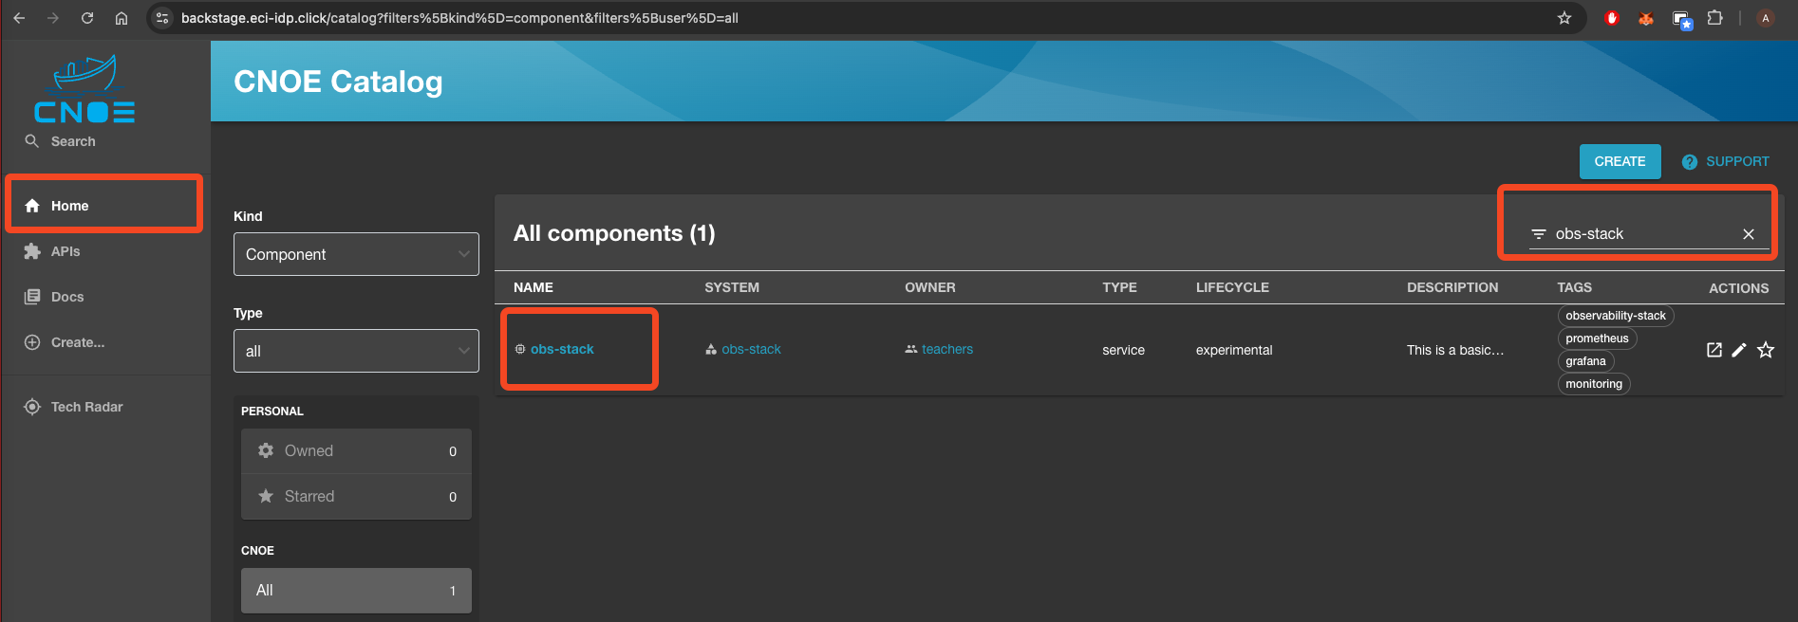Open Docs from the sidebar
This screenshot has width=1798, height=622.
tap(66, 297)
